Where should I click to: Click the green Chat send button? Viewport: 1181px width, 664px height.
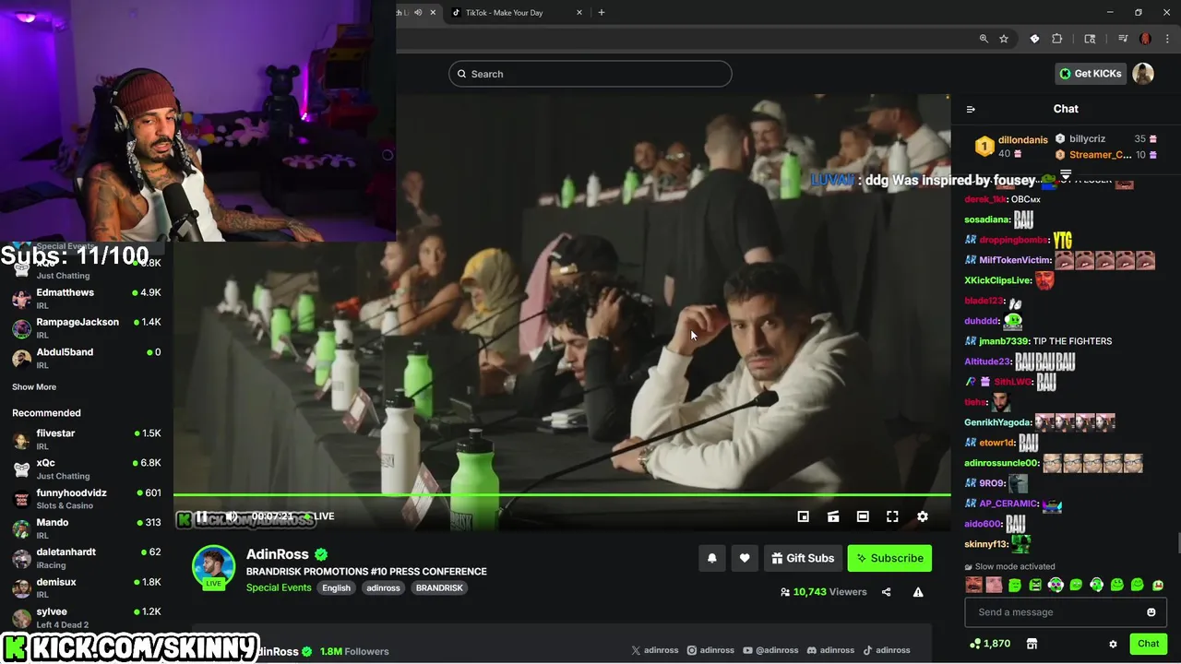tap(1148, 644)
